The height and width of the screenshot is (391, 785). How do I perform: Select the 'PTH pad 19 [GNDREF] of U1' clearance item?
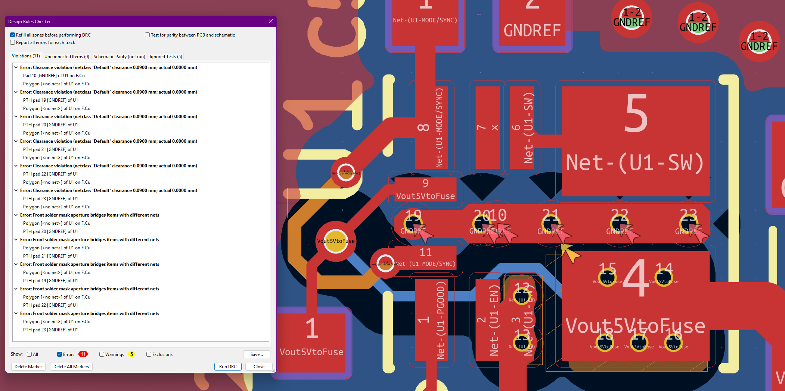50,100
